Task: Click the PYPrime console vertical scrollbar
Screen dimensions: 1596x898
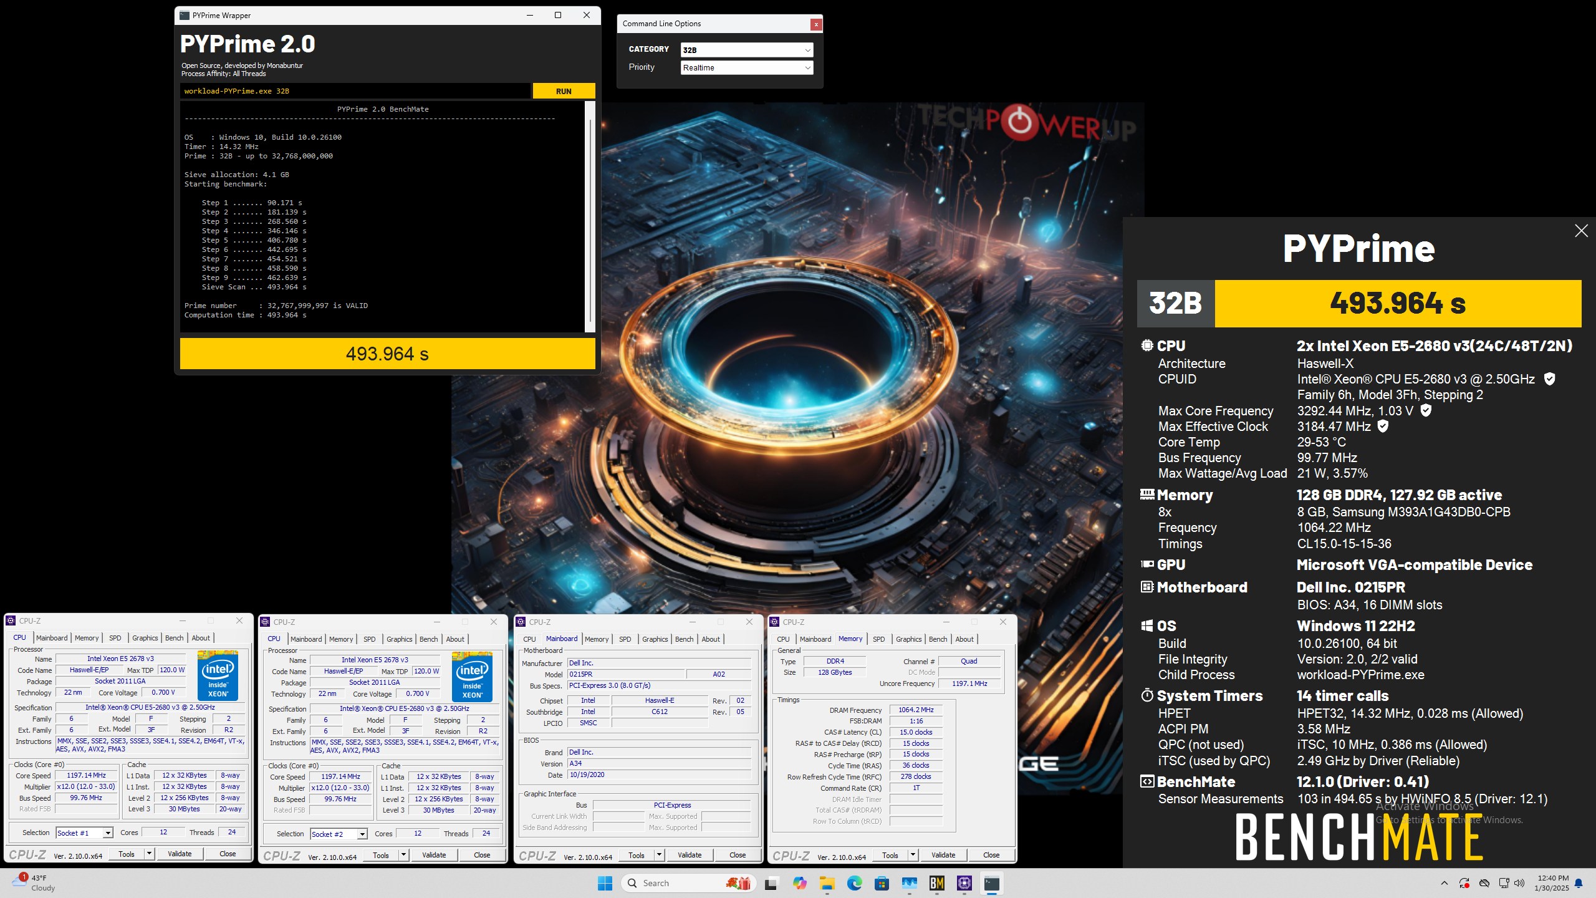Action: [590, 217]
